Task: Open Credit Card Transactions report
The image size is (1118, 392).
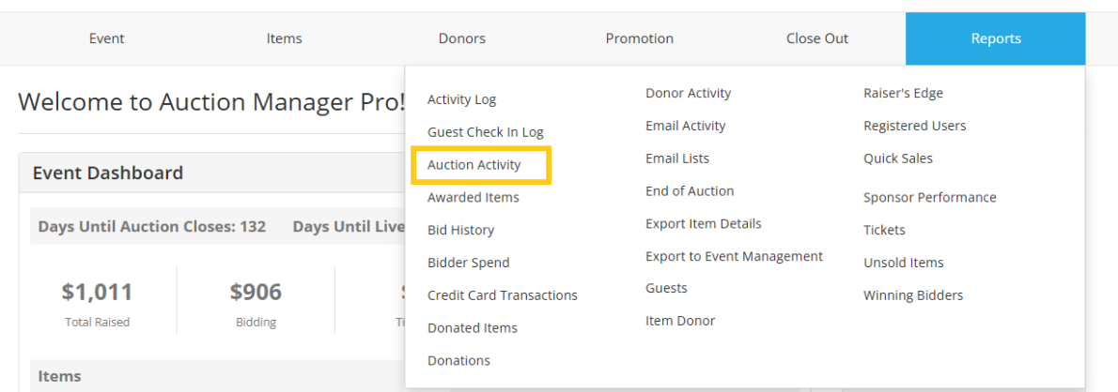Action: 503,295
